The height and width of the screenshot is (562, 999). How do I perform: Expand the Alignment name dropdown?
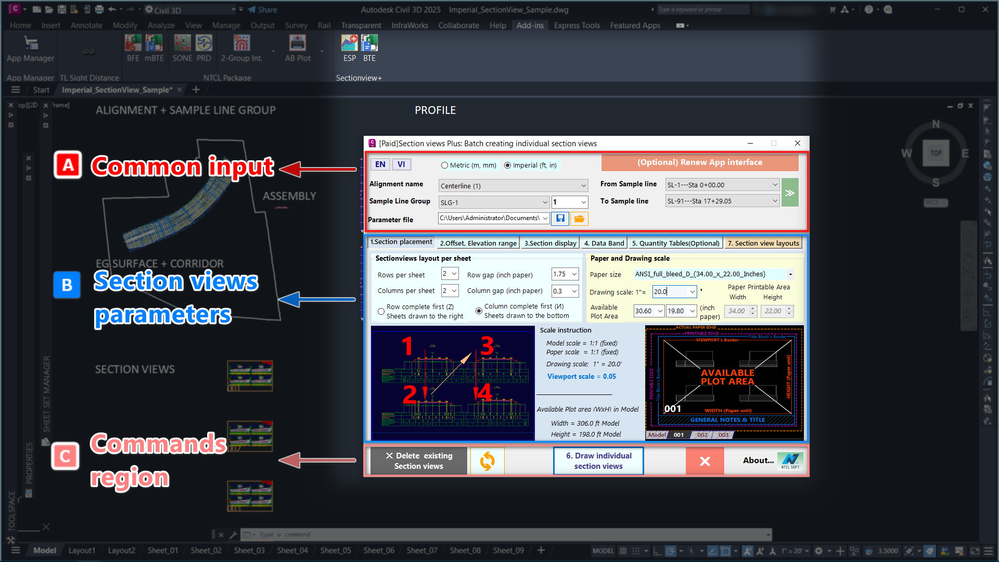(583, 186)
